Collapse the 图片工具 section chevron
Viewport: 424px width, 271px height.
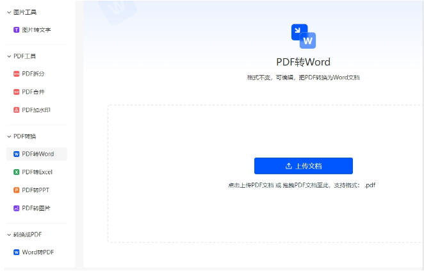point(9,12)
